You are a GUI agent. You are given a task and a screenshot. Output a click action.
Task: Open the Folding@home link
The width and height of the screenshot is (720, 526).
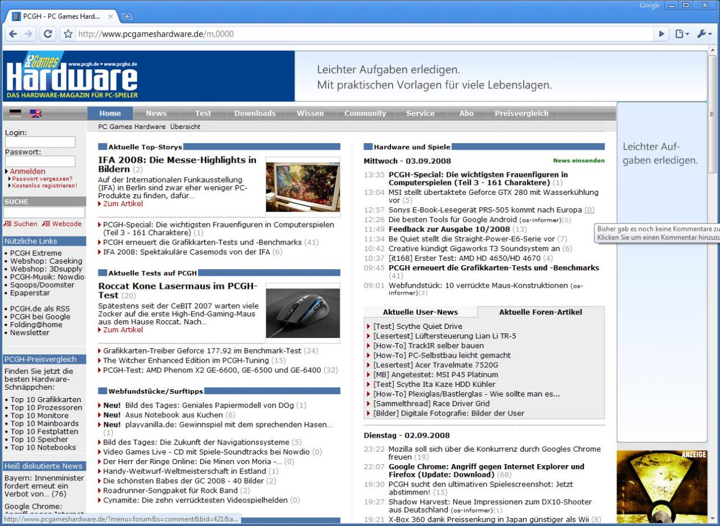coord(36,324)
